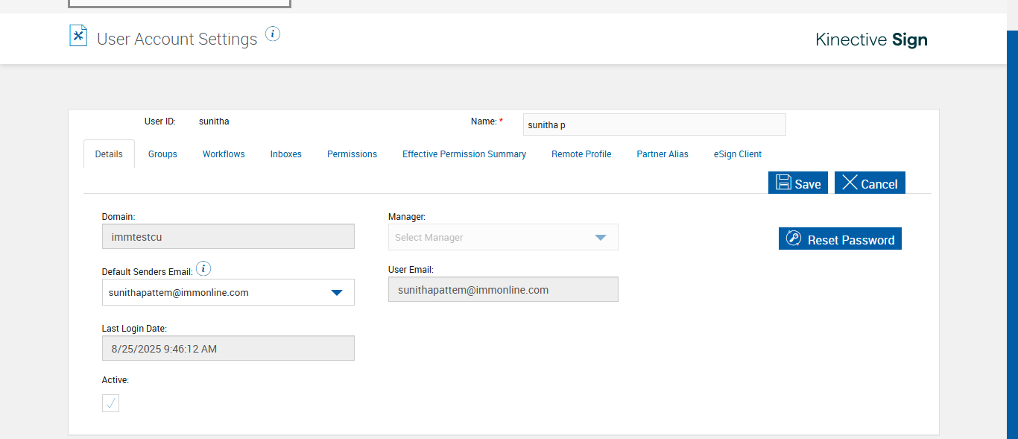Select the eSign Client tab
Viewport: 1018px width, 439px height.
(738, 154)
